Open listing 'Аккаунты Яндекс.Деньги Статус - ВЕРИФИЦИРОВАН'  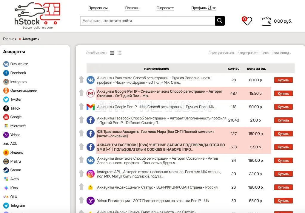157,187
